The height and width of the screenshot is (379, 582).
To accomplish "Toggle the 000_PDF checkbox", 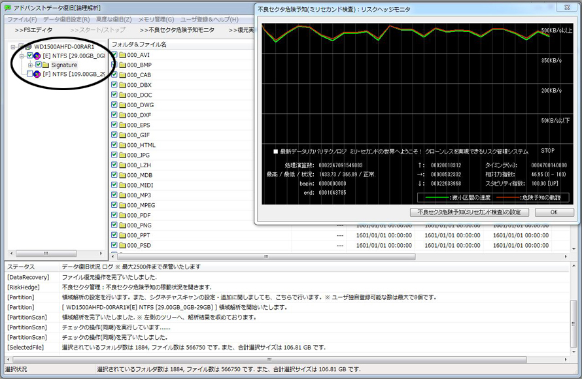I will tap(114, 215).
